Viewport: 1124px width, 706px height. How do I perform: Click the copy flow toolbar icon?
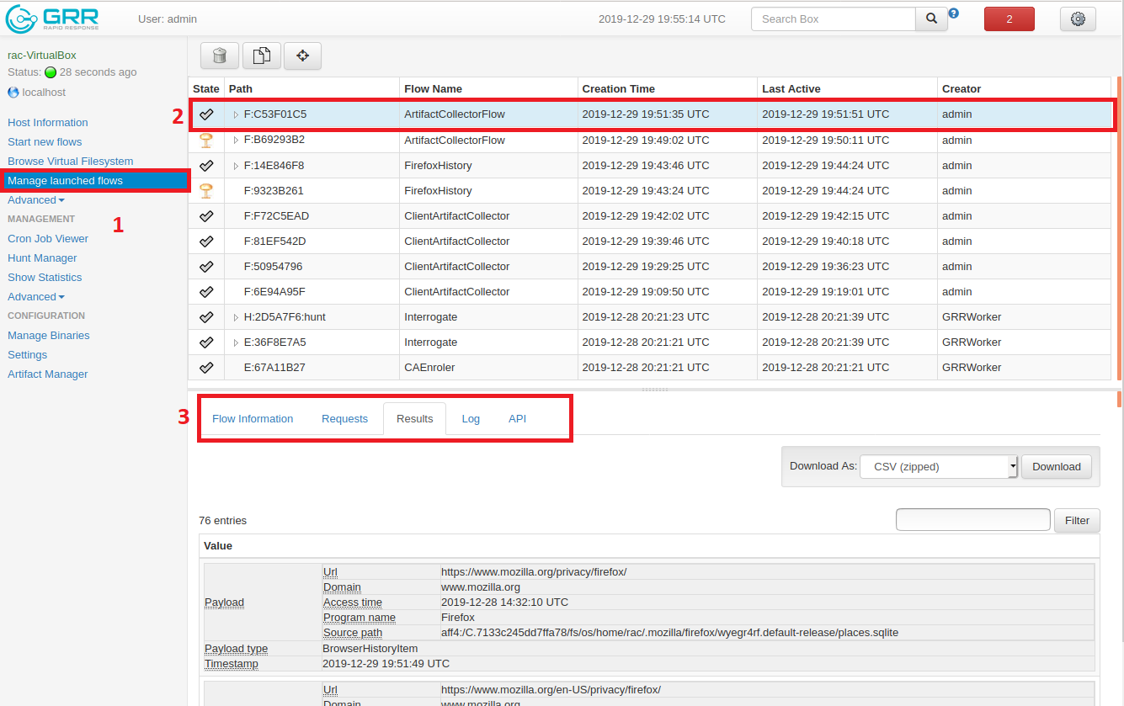click(x=262, y=56)
